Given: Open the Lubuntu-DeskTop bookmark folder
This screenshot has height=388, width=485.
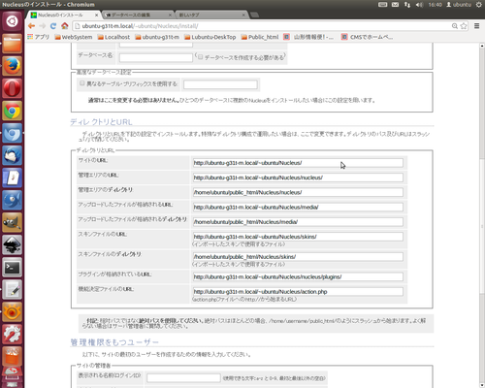Looking at the screenshot, I should click(x=210, y=37).
